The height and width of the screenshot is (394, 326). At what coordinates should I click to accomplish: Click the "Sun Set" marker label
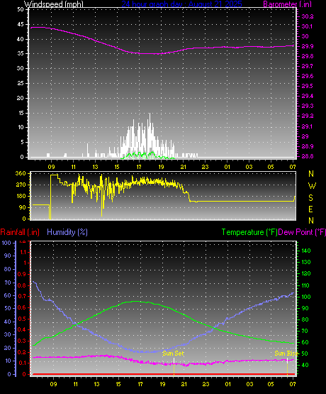(174, 354)
